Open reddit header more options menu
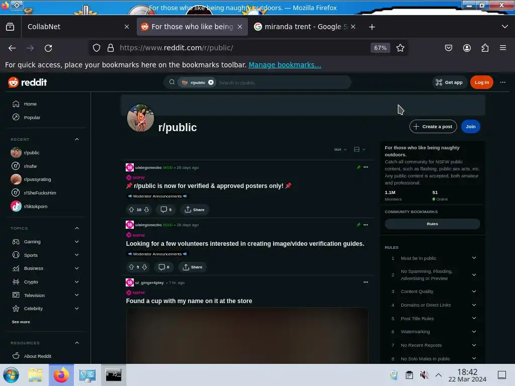The image size is (515, 386). click(502, 82)
